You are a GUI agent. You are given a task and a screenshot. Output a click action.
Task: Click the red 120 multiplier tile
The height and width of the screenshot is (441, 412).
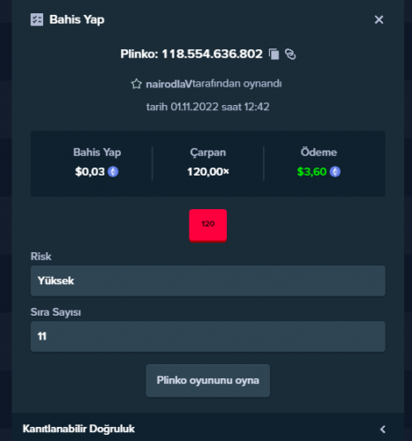point(208,226)
